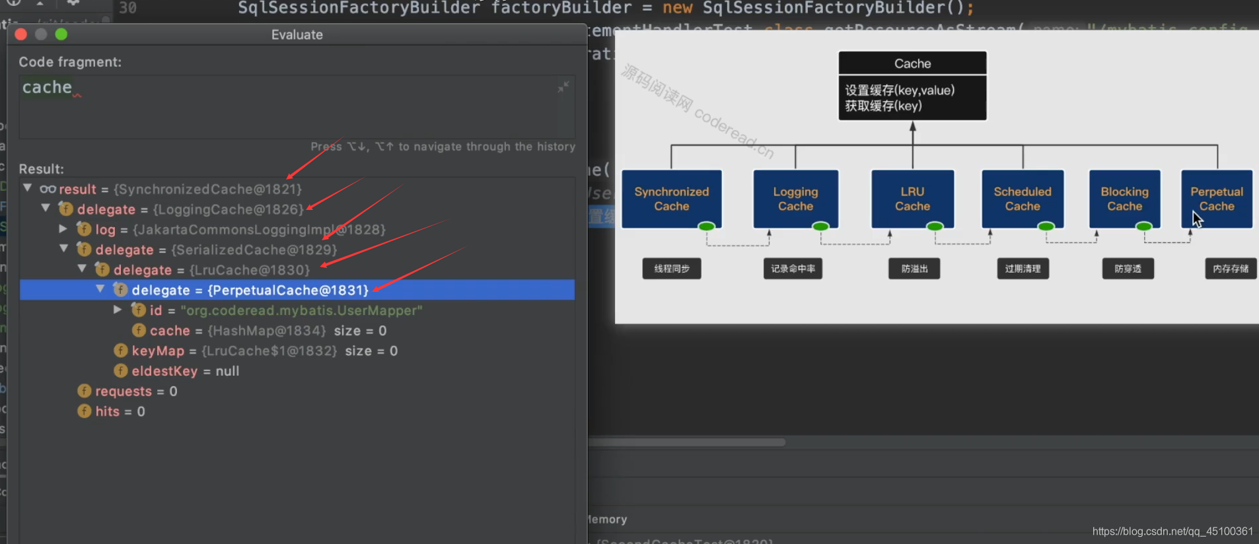Screen dimensions: 1259x544
Task: Click the line number 30 in gutter
Action: [127, 8]
